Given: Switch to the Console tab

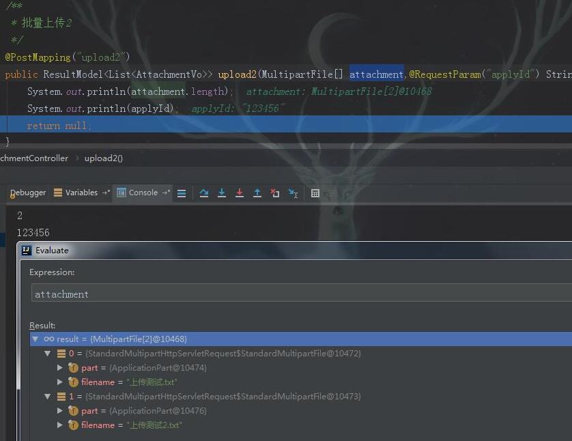Looking at the screenshot, I should point(143,193).
